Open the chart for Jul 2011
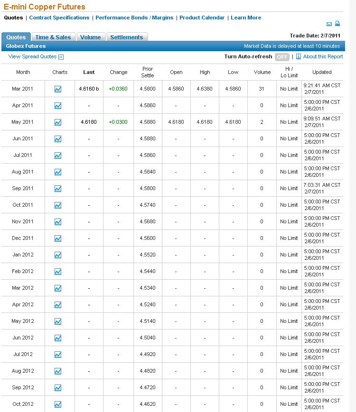This screenshot has height=412, width=356. click(x=58, y=156)
